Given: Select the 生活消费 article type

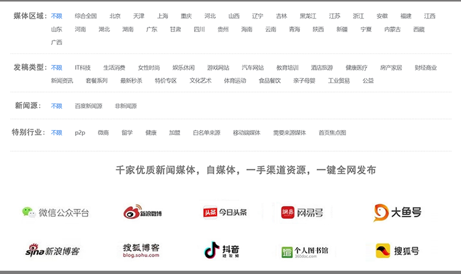Looking at the screenshot, I should coord(114,68).
